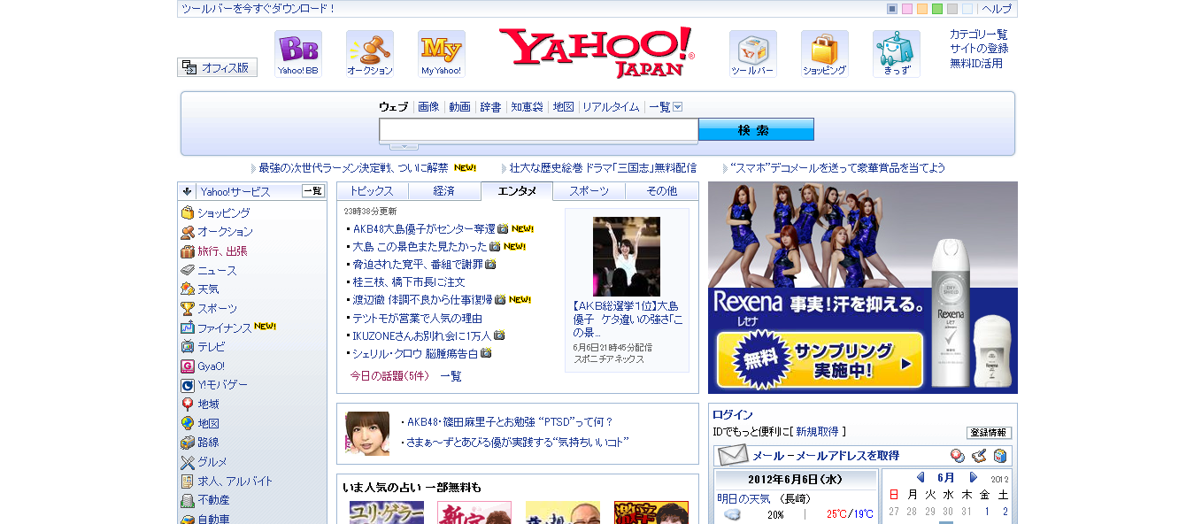Click the グルメ fork-and-knife sidebar icon
This screenshot has height=524, width=1194.
click(188, 462)
